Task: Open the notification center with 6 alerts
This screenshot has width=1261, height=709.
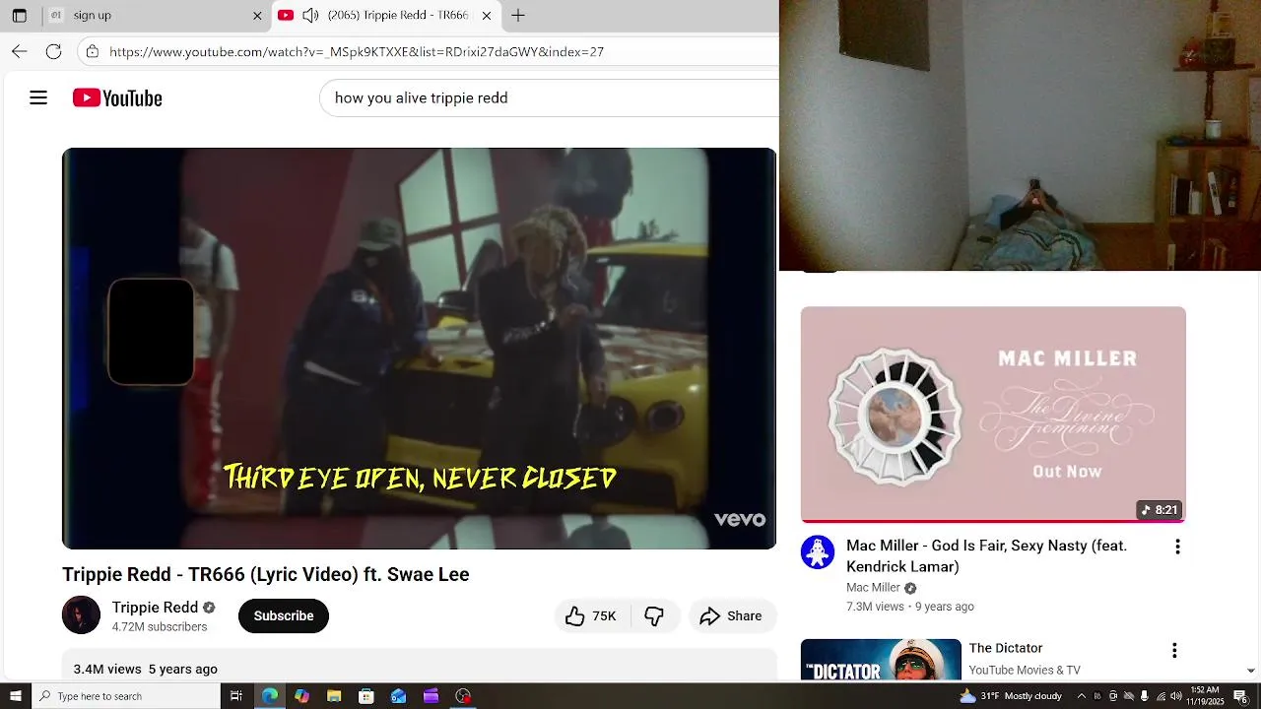Action: tap(1241, 696)
